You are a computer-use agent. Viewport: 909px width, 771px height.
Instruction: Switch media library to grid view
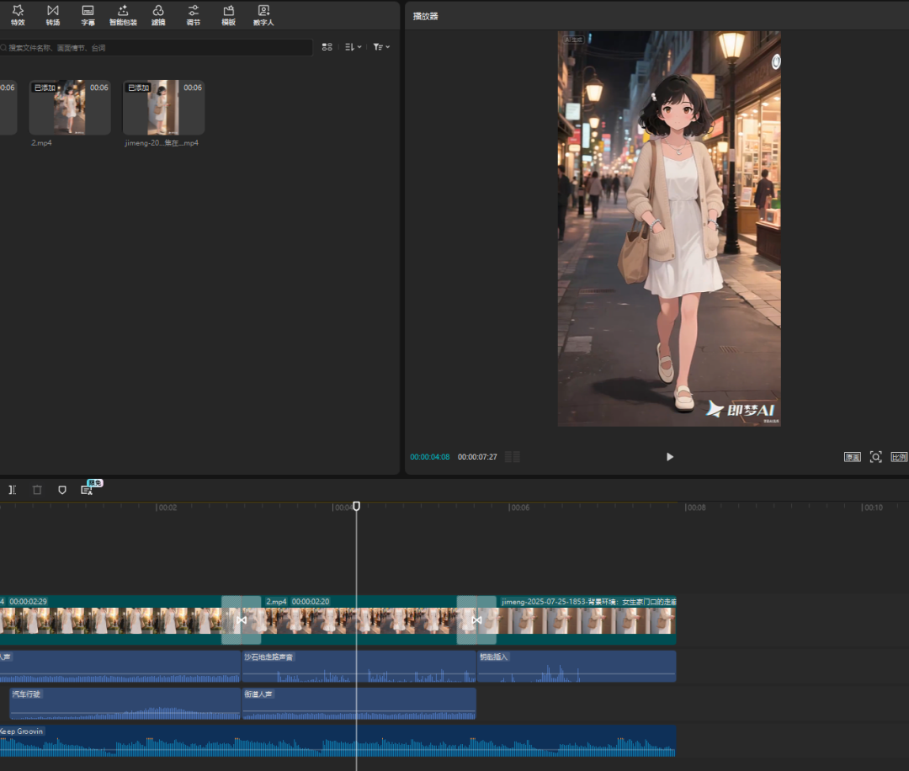tap(327, 47)
